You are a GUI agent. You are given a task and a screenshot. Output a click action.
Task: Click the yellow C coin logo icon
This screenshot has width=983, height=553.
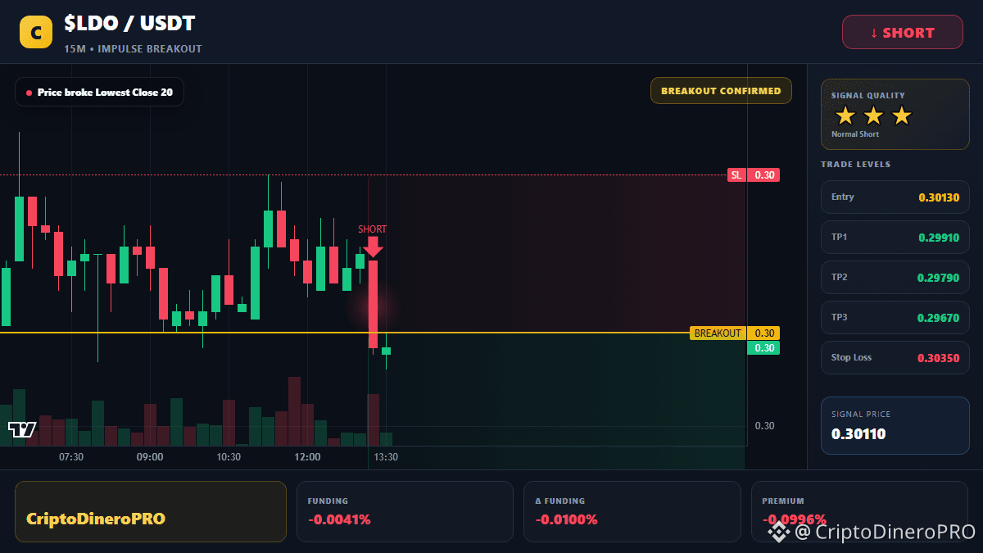click(x=36, y=32)
